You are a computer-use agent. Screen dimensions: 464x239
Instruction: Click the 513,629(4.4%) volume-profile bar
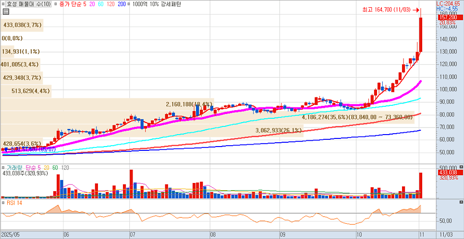(x=26, y=91)
